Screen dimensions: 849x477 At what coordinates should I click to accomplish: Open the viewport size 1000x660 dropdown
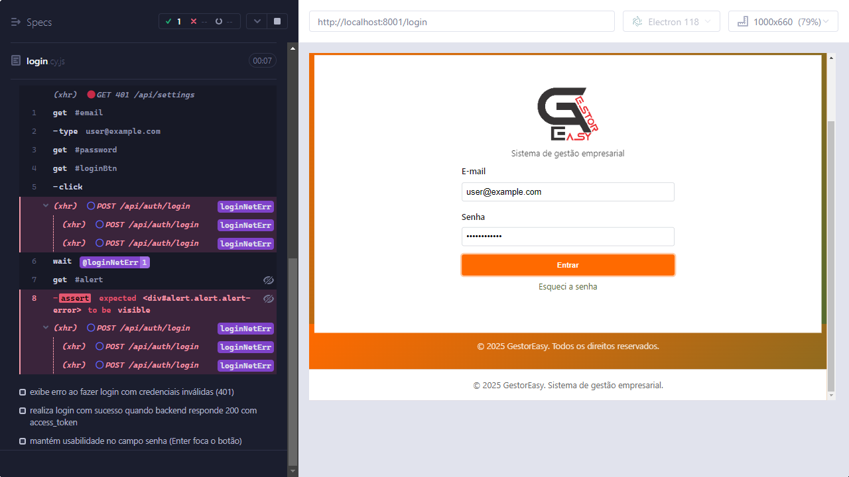(x=783, y=22)
